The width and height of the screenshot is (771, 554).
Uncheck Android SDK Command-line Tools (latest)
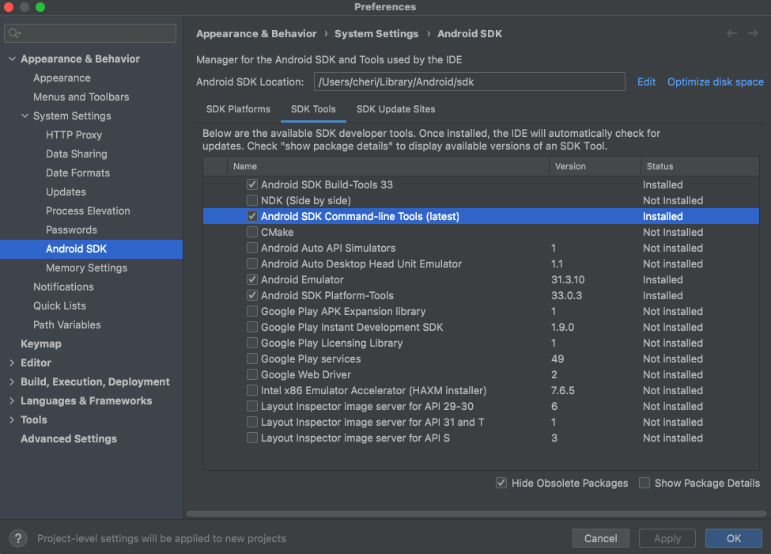(x=252, y=216)
